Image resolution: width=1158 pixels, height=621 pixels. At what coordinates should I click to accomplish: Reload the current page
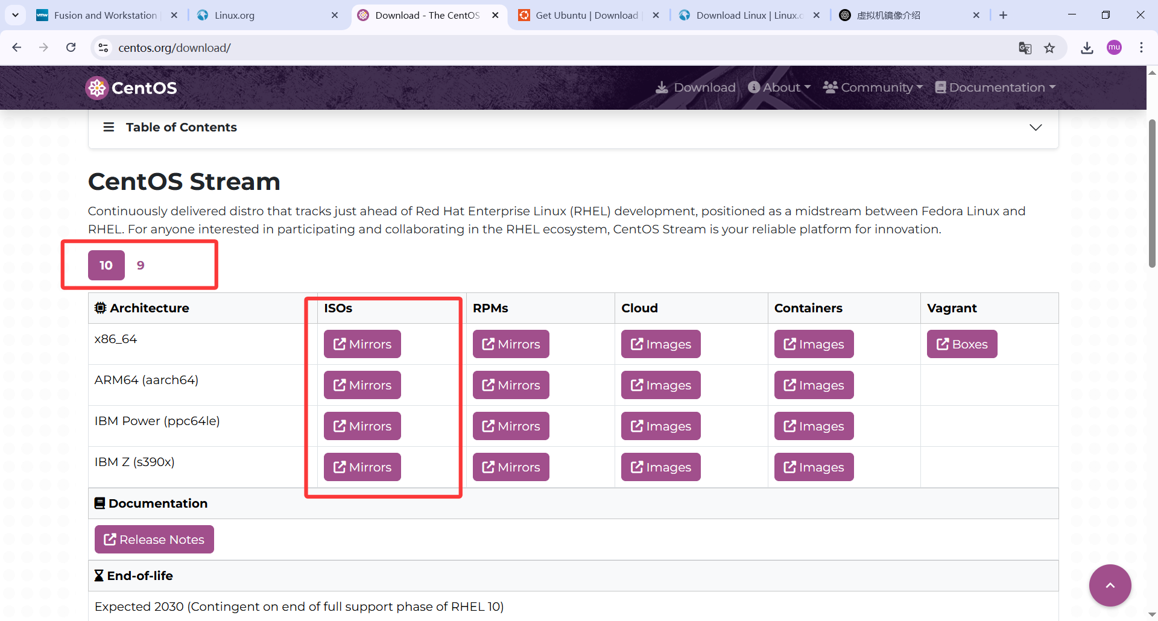(71, 48)
